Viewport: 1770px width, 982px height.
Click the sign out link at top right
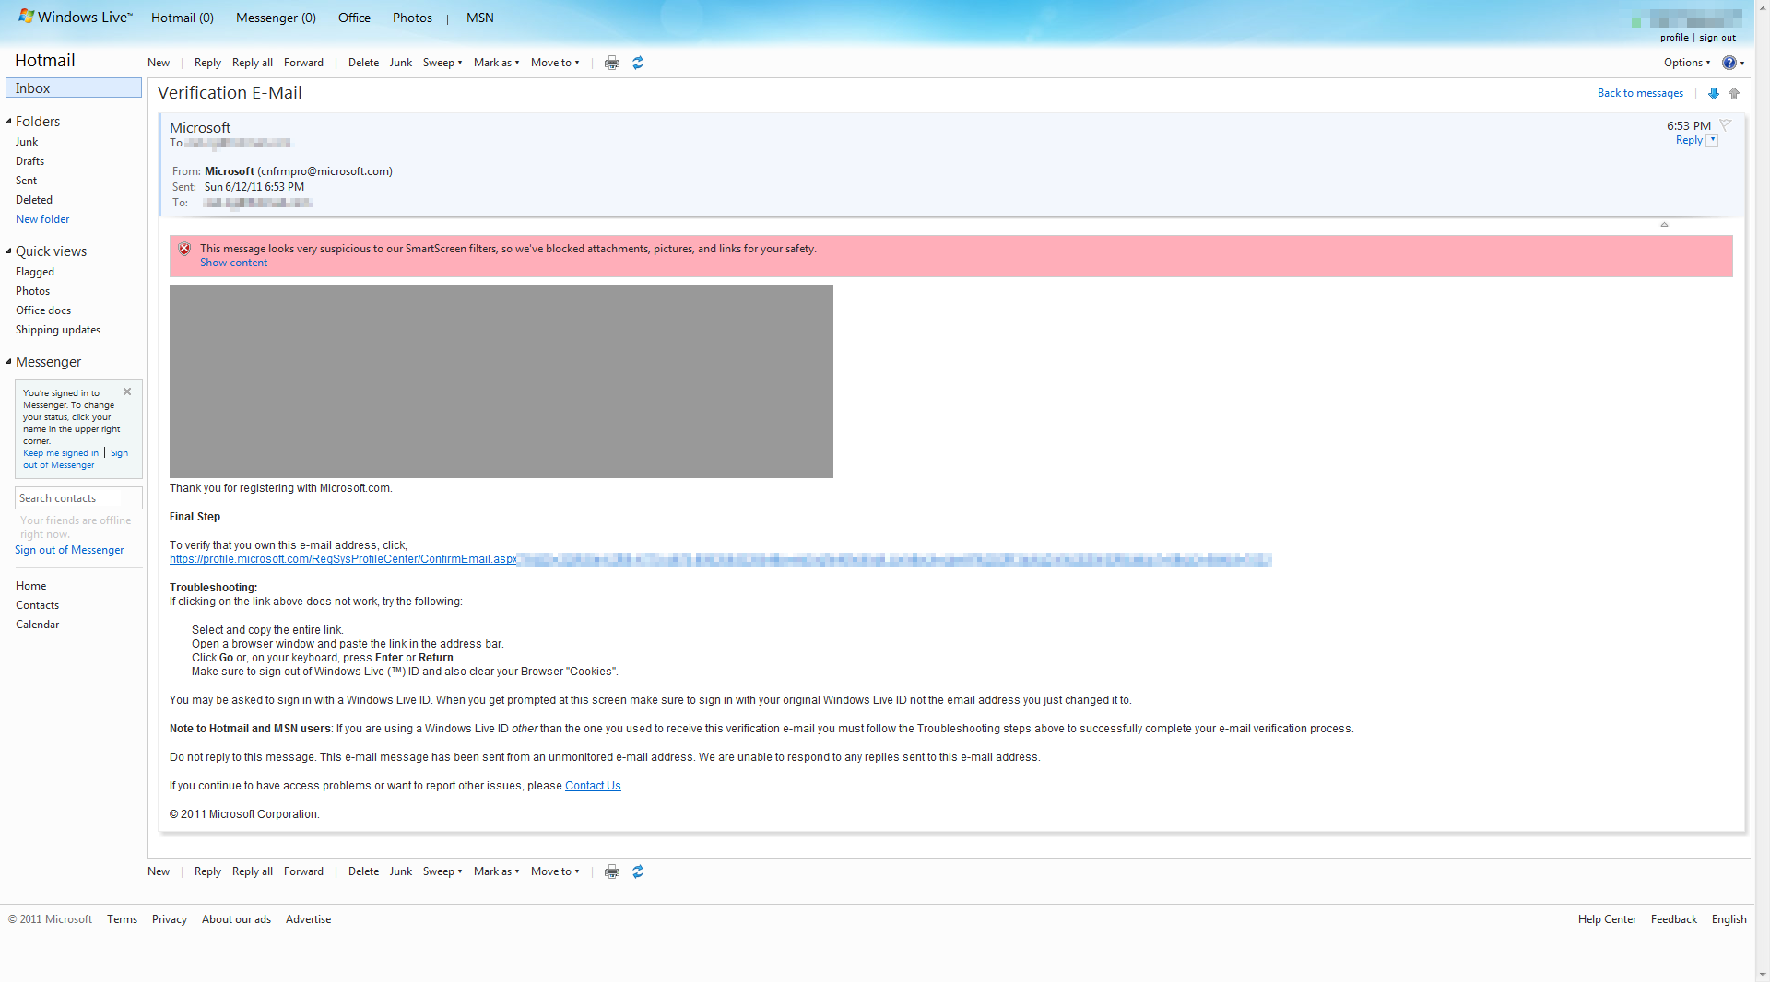(x=1717, y=38)
